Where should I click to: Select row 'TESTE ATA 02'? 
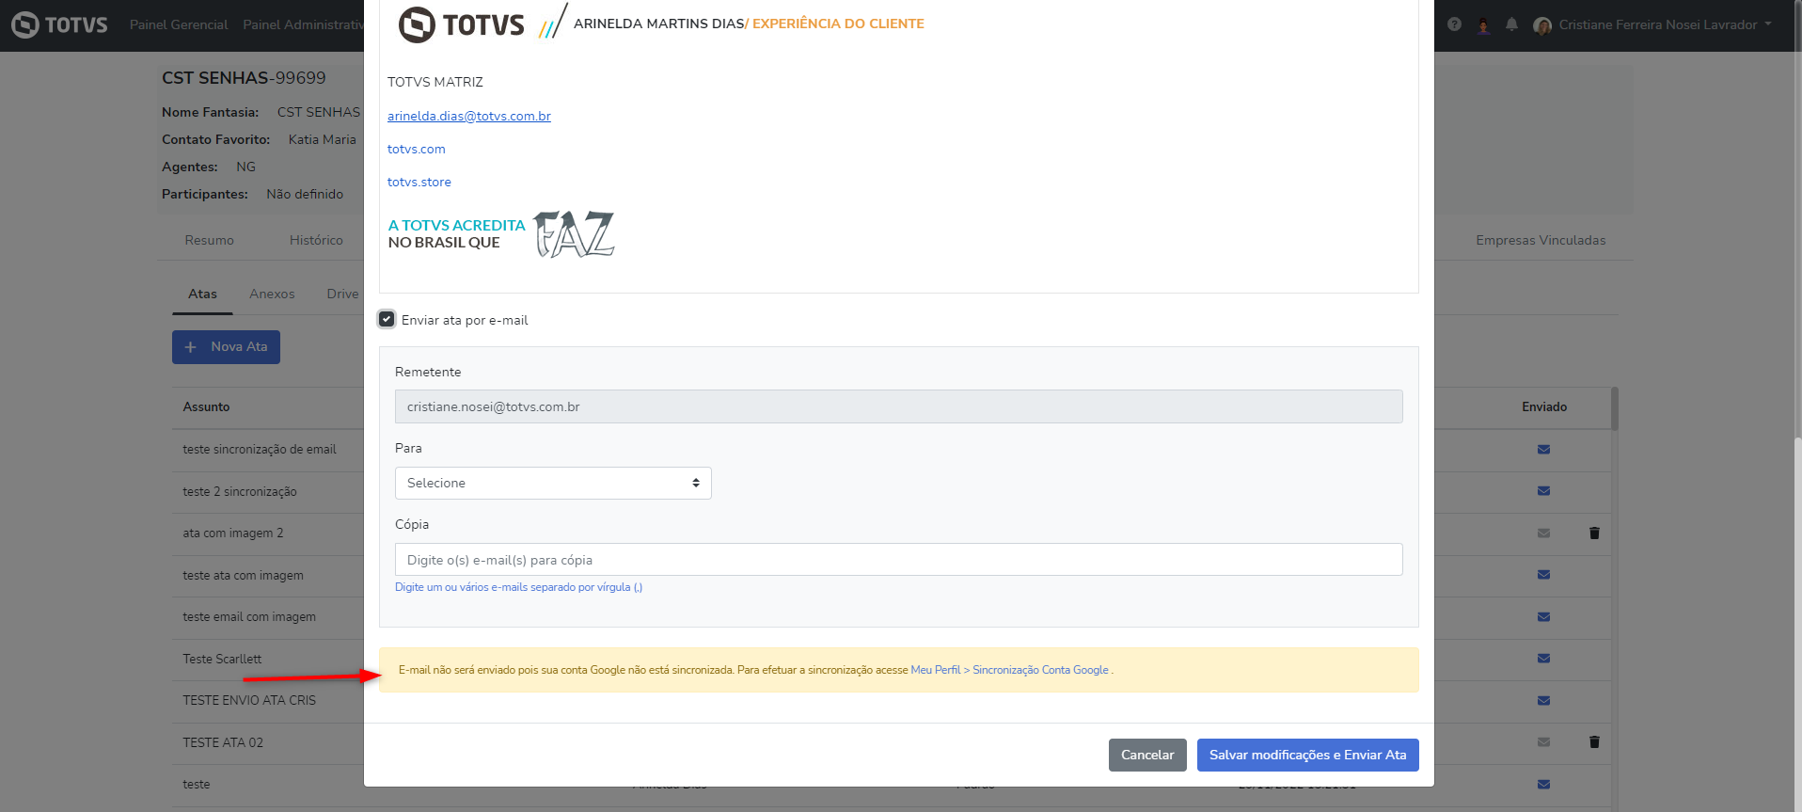(x=223, y=742)
